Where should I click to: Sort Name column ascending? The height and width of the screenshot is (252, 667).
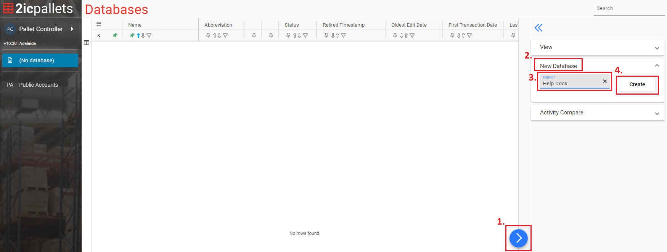138,36
